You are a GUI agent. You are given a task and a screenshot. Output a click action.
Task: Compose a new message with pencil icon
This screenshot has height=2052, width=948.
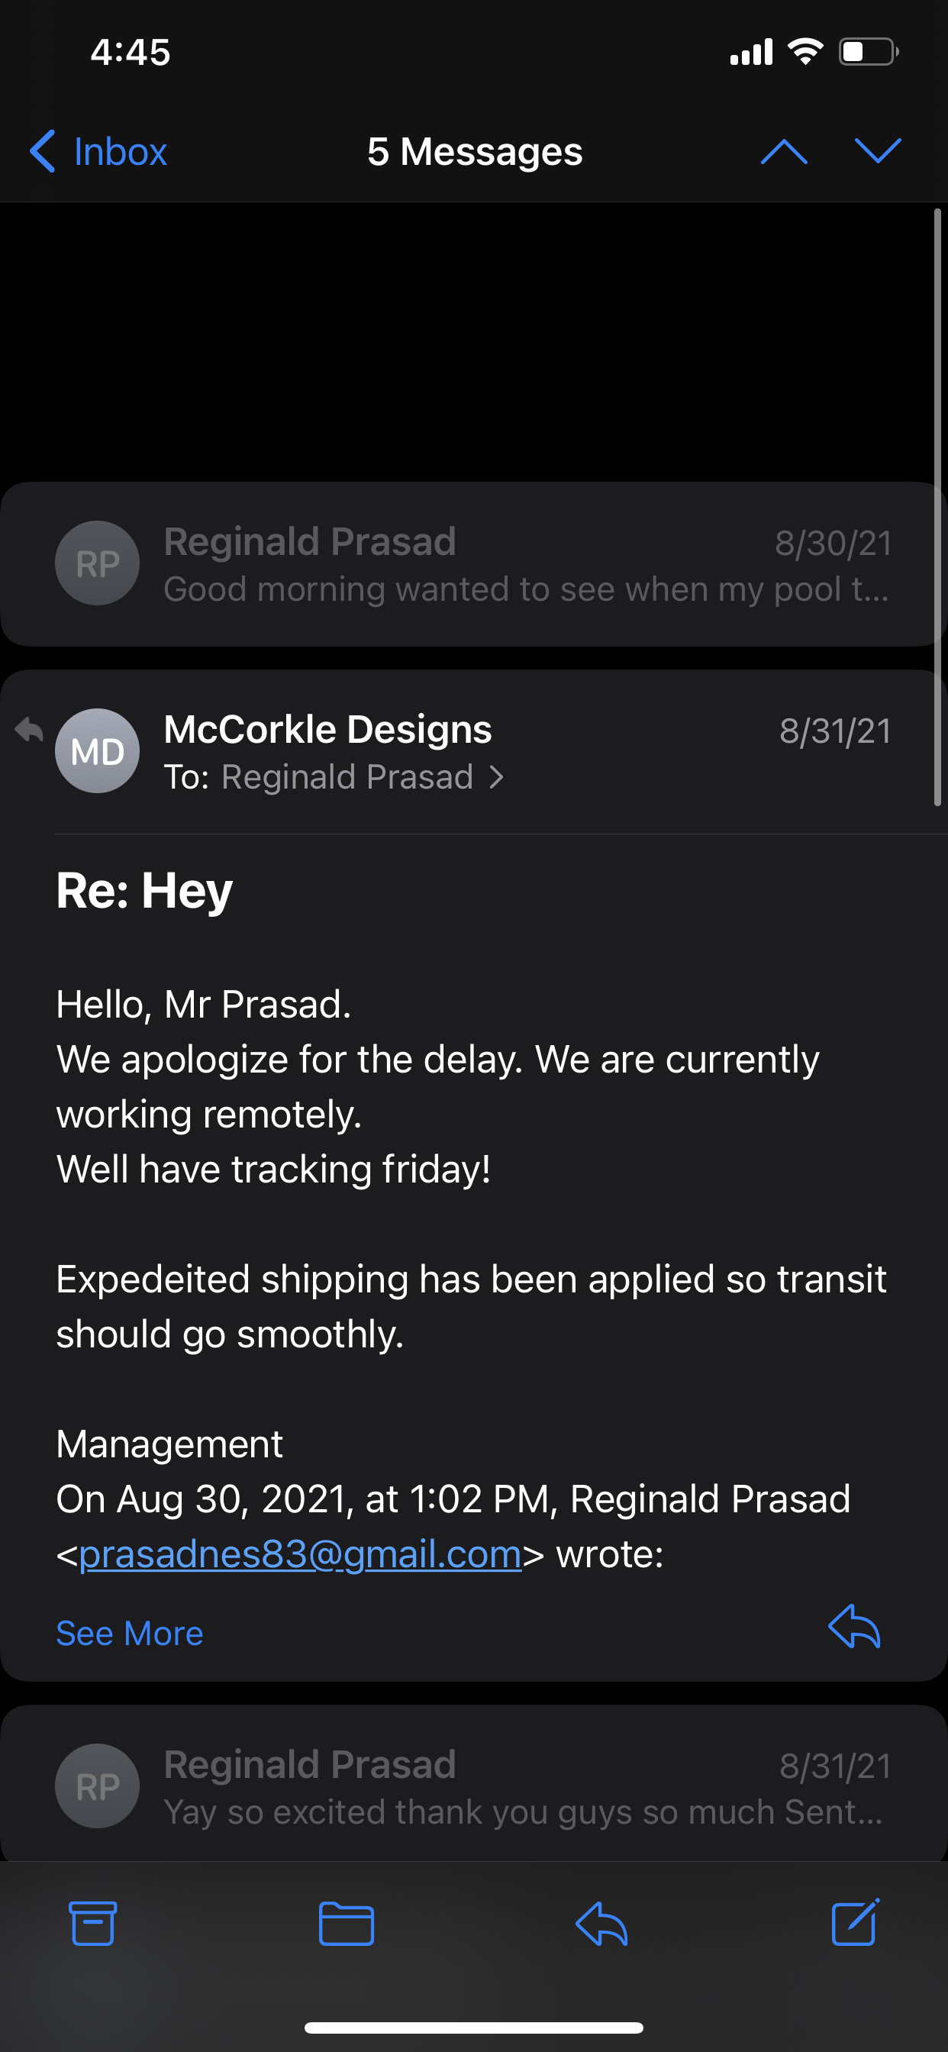tap(856, 1921)
